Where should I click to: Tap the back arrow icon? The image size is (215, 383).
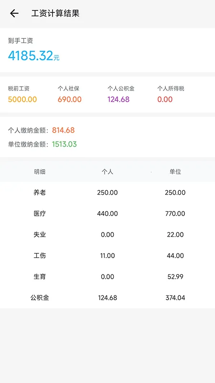[x=14, y=13]
